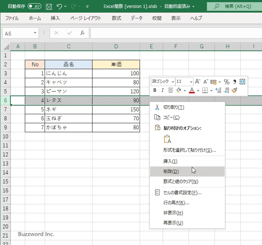Toggle the 自動保存 switch
Viewport: 262px width, 245px height.
[35, 6]
